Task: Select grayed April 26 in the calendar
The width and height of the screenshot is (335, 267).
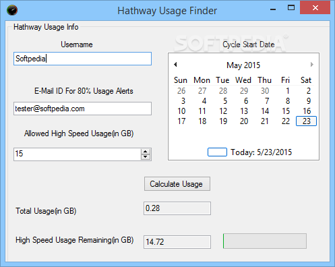Action: (181, 91)
